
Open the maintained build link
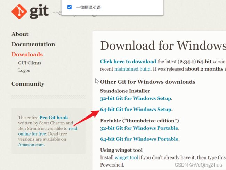click(x=132, y=69)
